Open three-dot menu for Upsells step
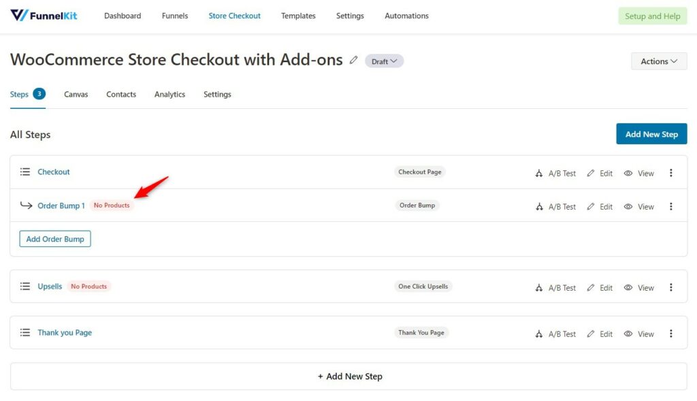Viewport: 697px width, 401px height. point(670,287)
